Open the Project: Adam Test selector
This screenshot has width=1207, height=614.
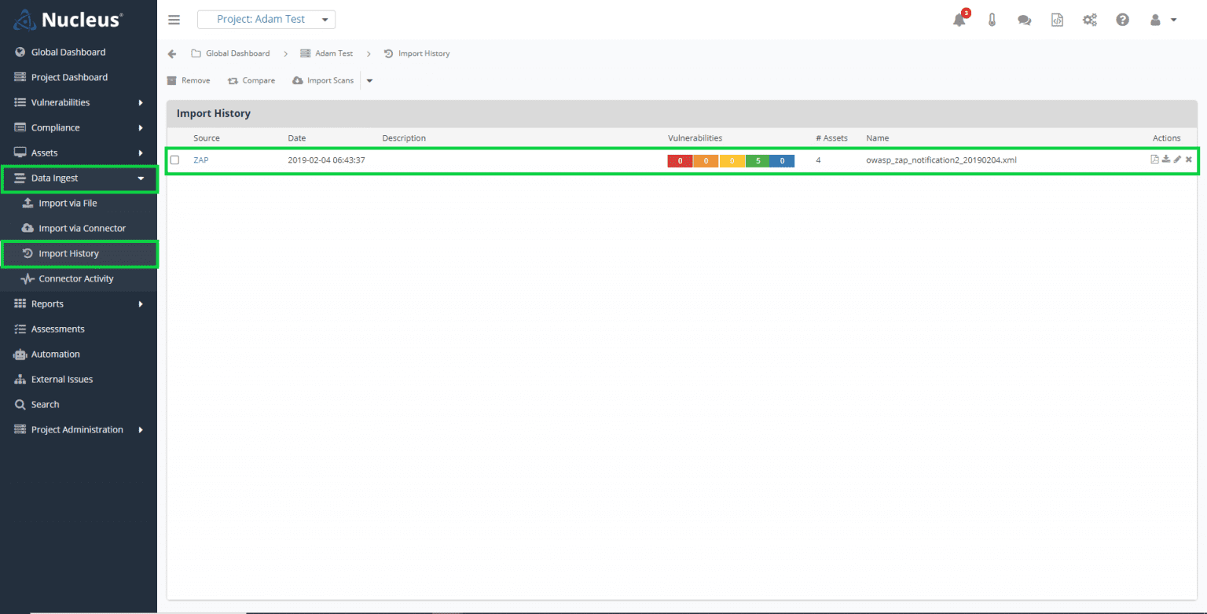266,19
